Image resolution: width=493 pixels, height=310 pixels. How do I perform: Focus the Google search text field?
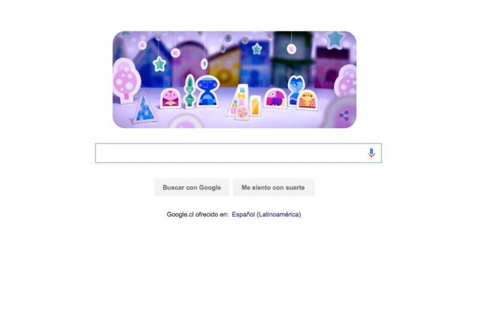(238, 153)
